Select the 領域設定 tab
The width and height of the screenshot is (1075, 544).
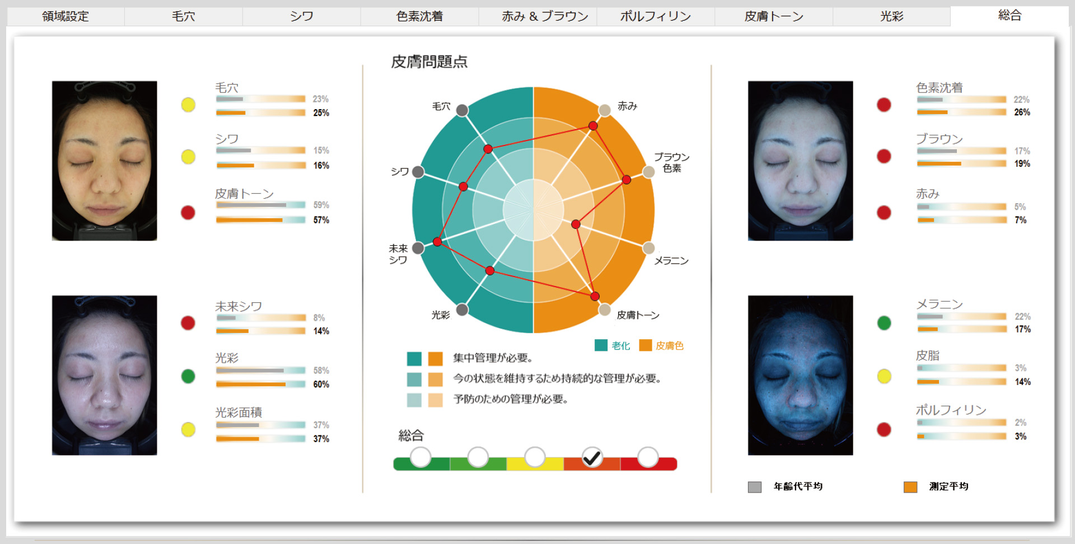(66, 16)
